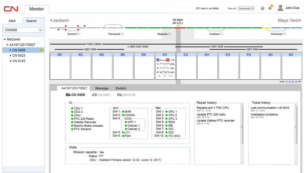Open the notifications bell icon

point(270,8)
